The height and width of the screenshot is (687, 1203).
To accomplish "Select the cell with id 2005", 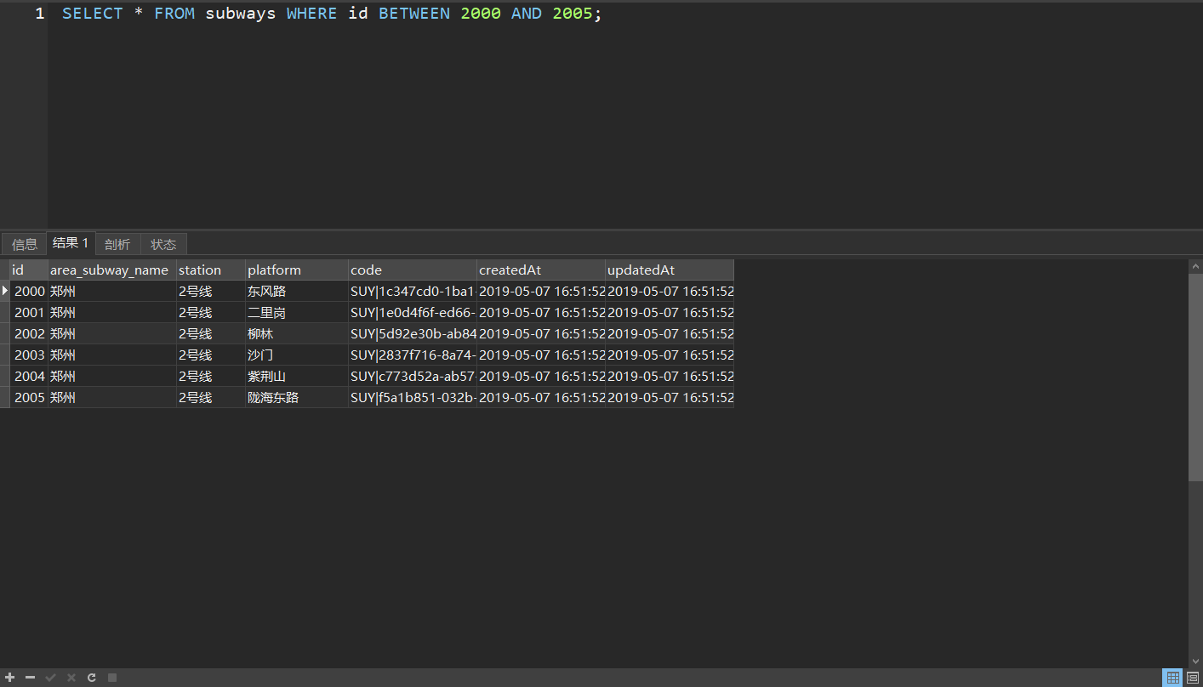I will [x=29, y=398].
